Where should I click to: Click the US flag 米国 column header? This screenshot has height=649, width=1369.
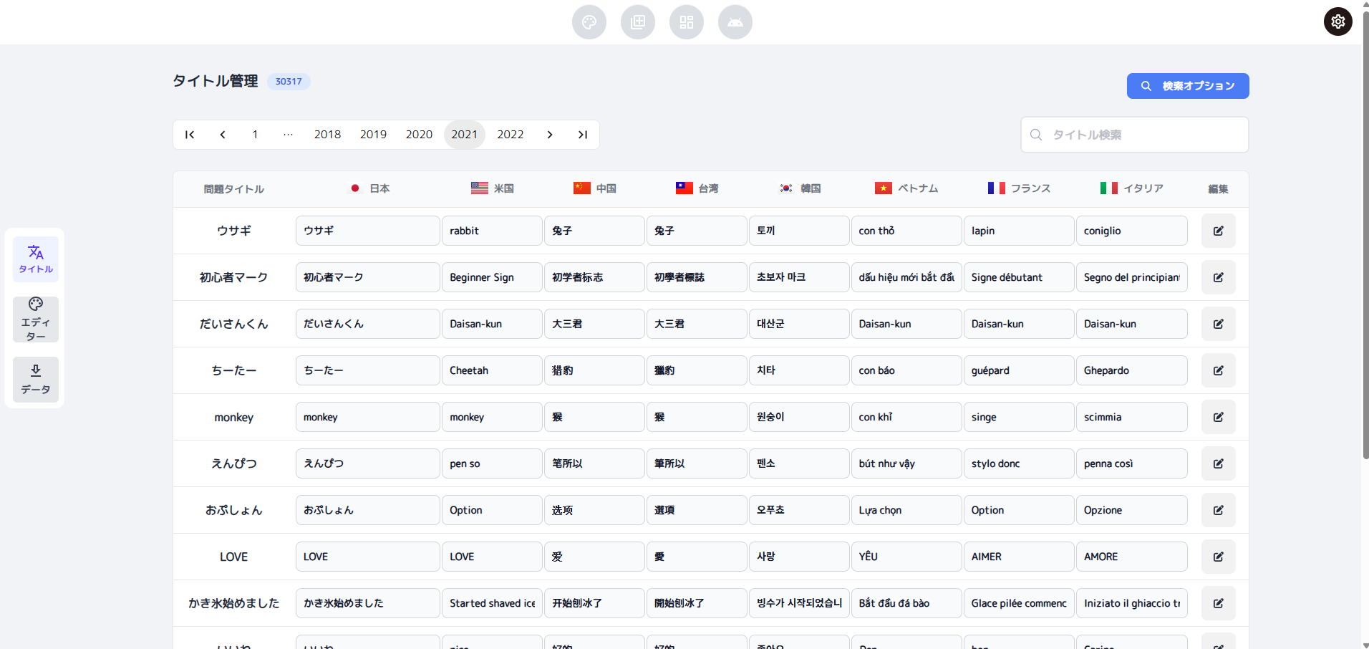pyautogui.click(x=493, y=188)
